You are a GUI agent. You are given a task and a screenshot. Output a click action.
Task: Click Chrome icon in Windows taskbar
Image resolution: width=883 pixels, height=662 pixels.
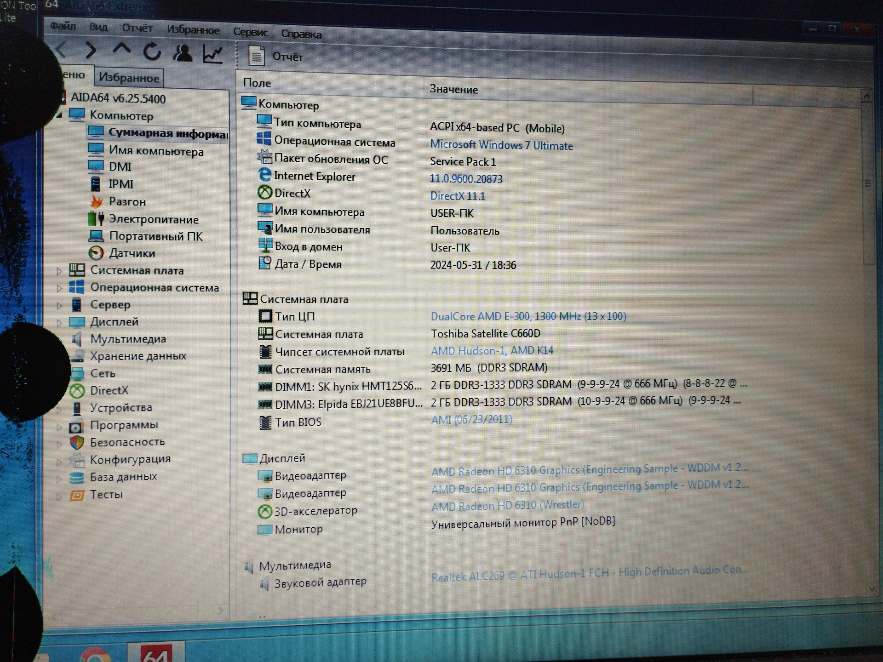[x=95, y=655]
